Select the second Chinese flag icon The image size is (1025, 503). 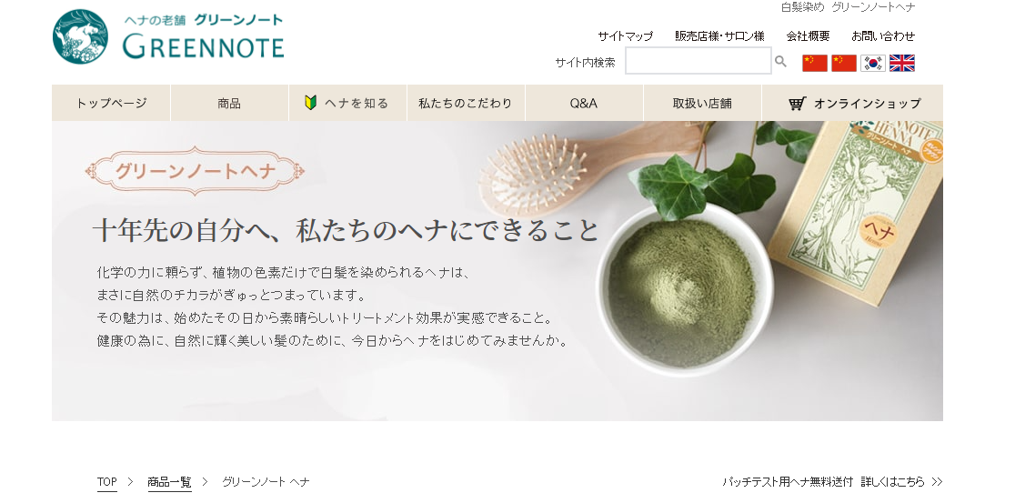tap(843, 63)
